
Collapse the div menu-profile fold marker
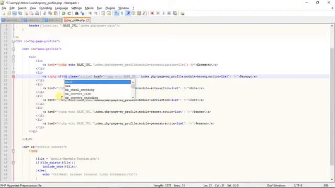(13, 49)
